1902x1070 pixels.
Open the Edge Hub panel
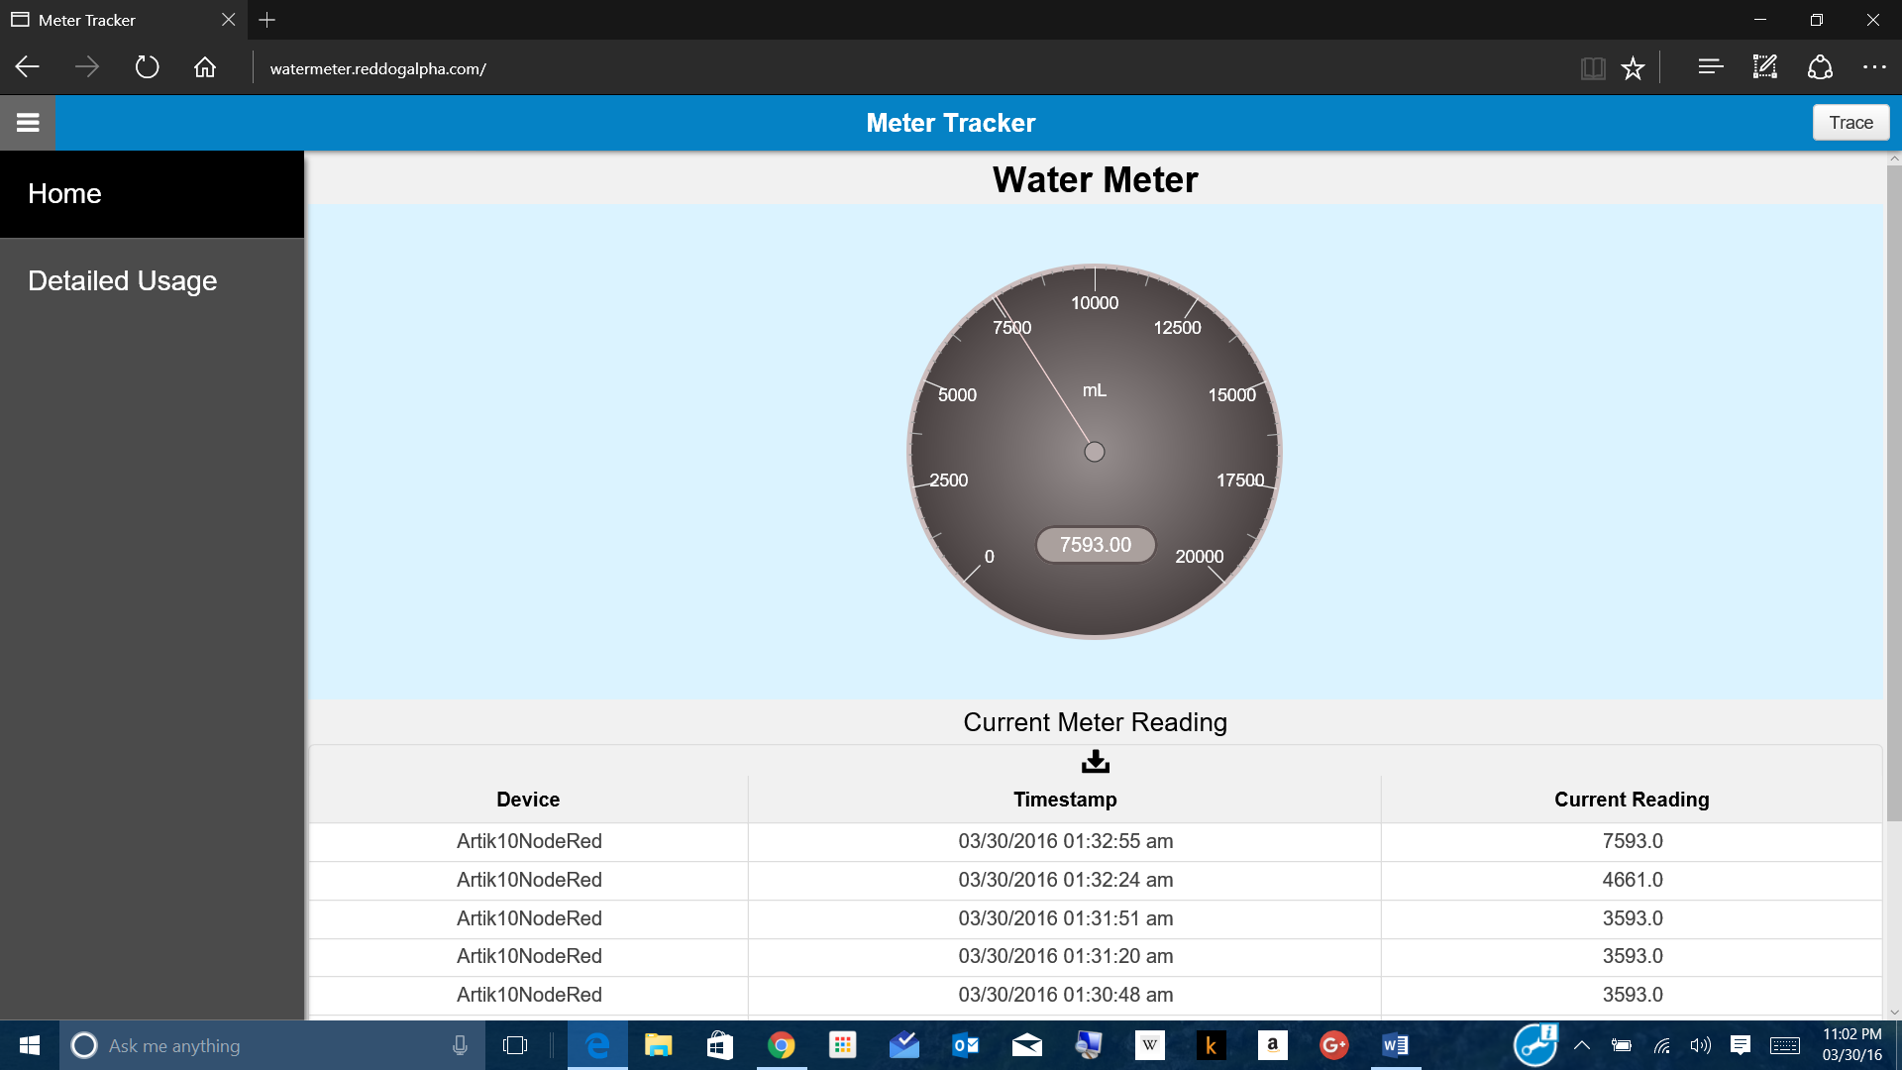tap(1710, 68)
